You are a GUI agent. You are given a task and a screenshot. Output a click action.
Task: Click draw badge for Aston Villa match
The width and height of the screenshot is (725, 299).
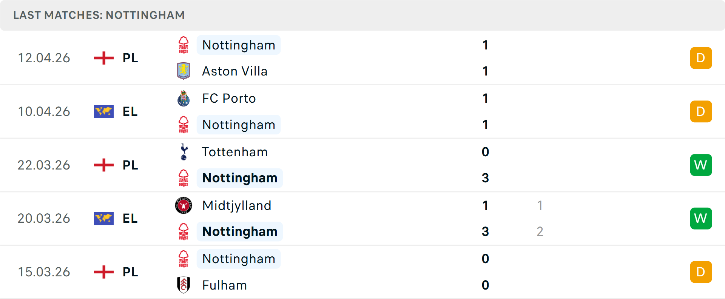pyautogui.click(x=701, y=58)
